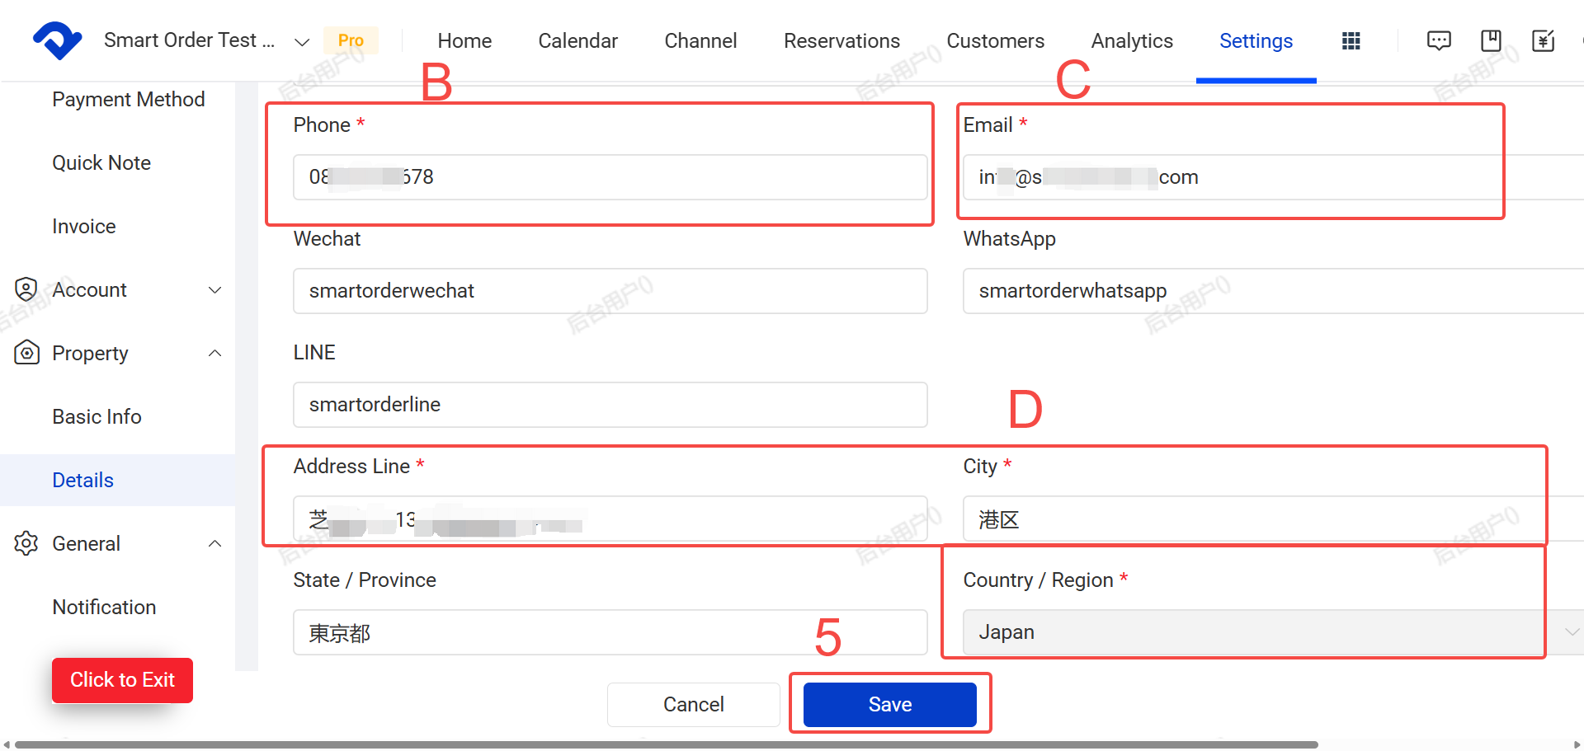Click the Wechat input field

click(x=610, y=291)
